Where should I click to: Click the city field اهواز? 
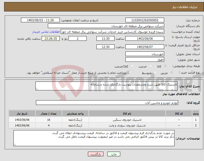[x=145, y=59]
